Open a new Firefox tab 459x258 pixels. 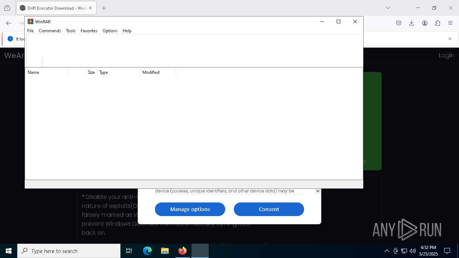pyautogui.click(x=104, y=8)
